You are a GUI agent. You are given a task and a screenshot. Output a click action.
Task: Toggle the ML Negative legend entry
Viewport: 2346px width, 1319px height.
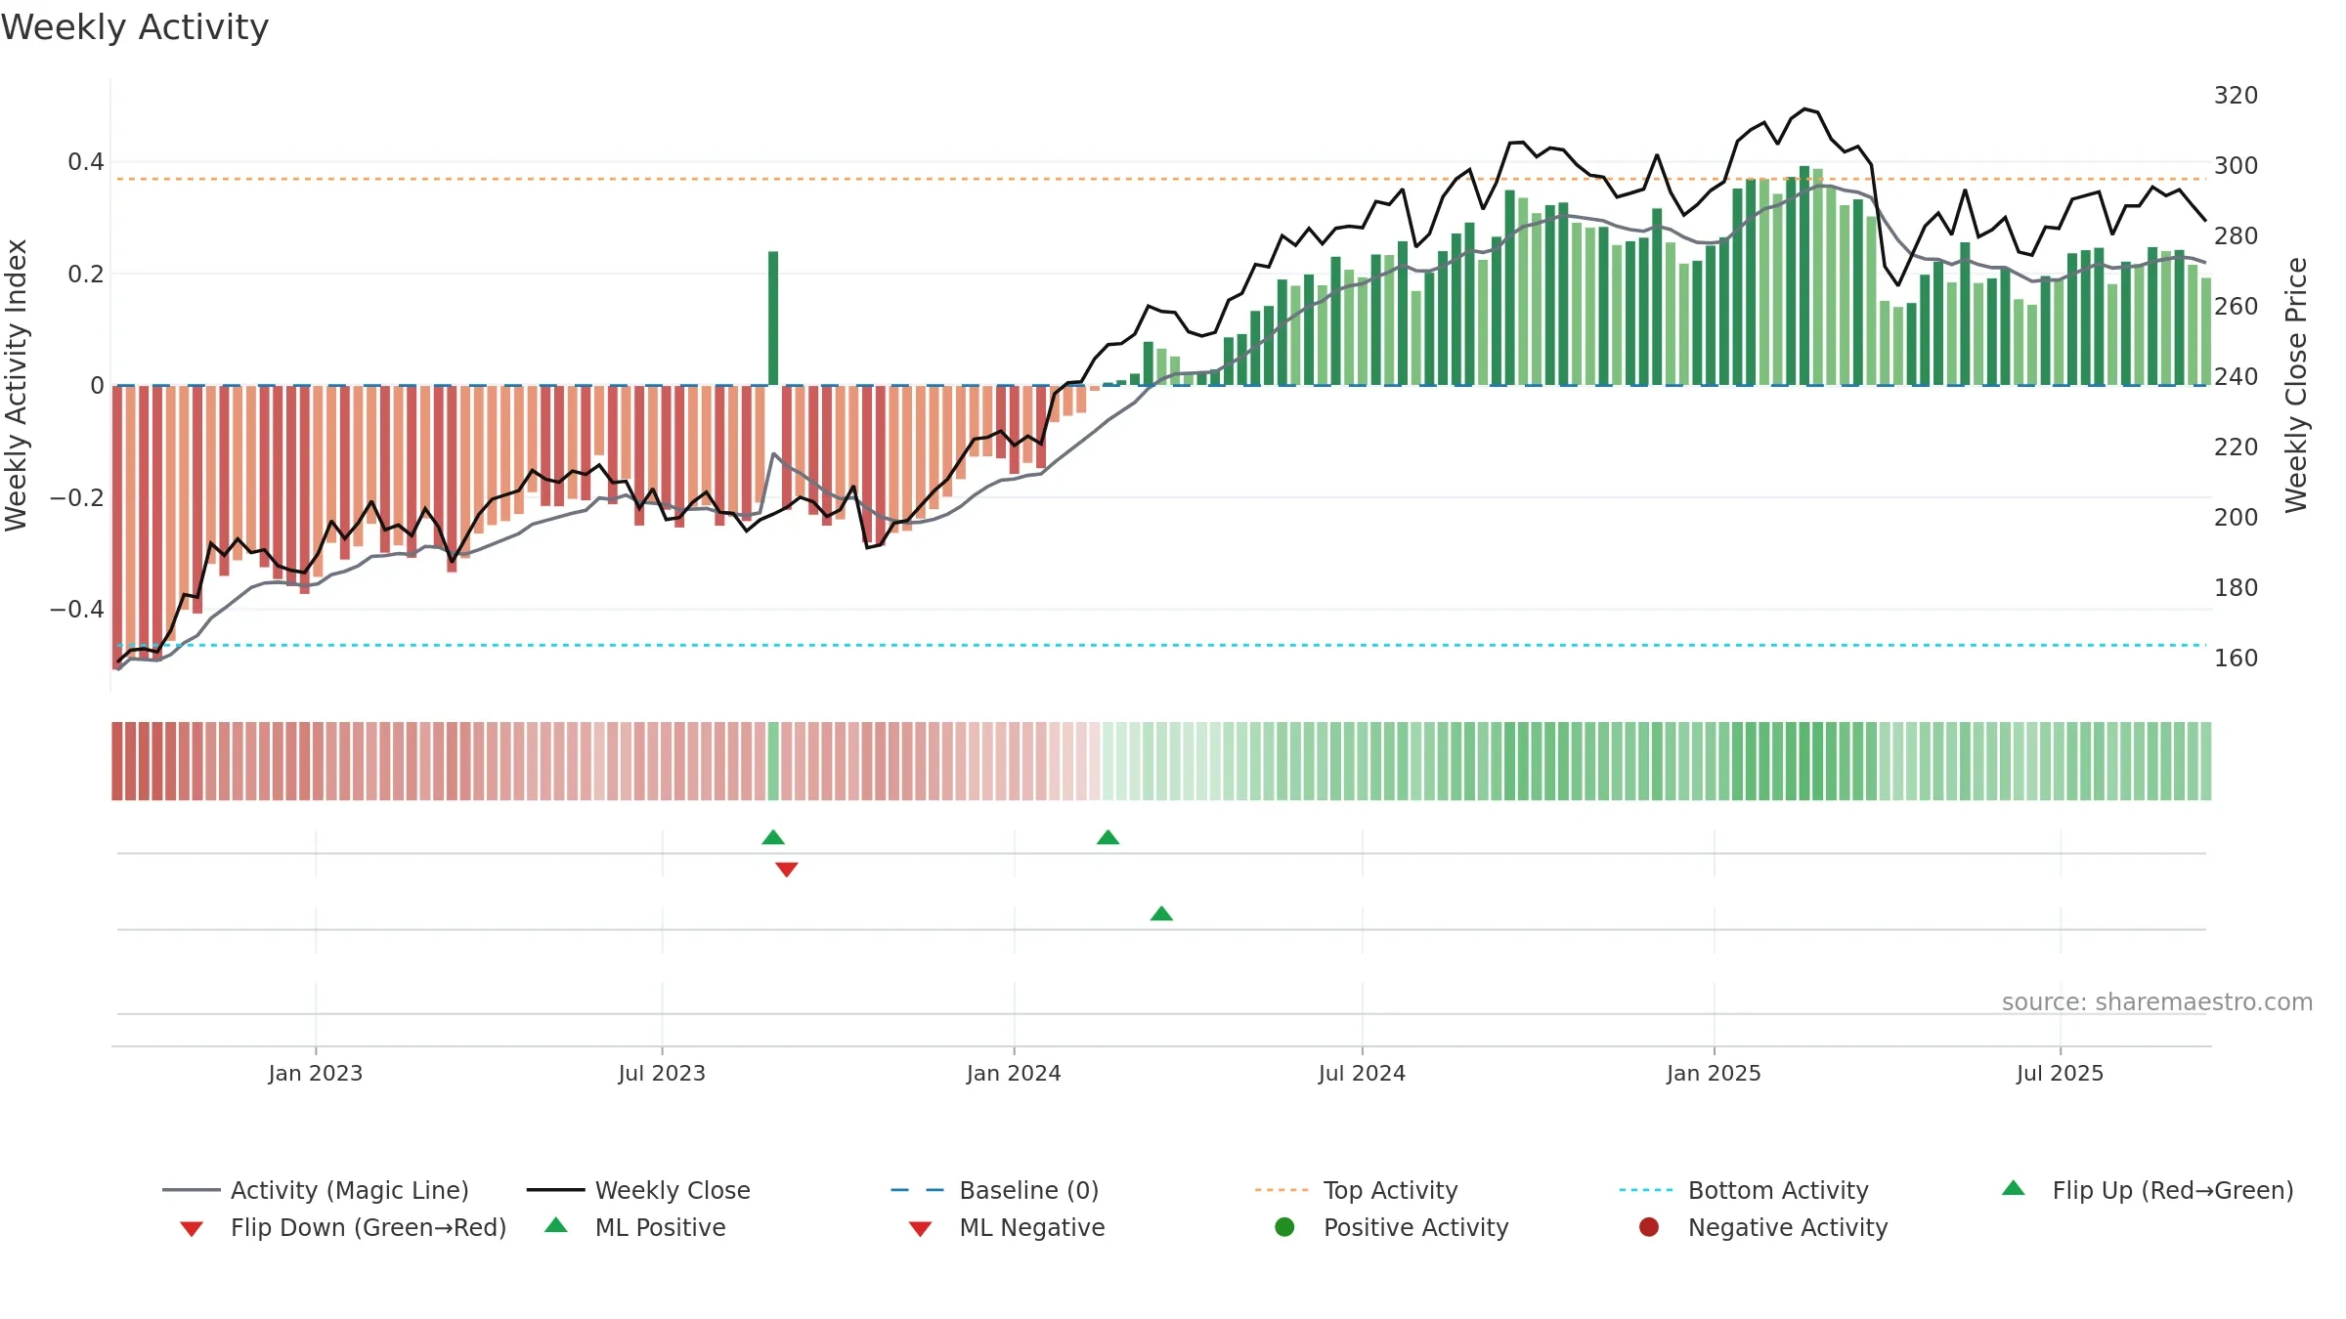pyautogui.click(x=1006, y=1227)
